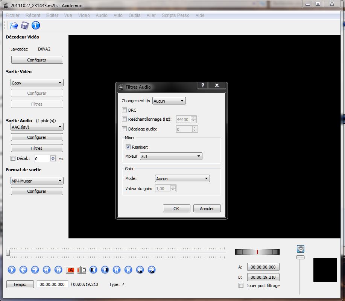Viewport: 345px width, 301px height.
Task: Open the Fichier menu
Action: click(13, 15)
